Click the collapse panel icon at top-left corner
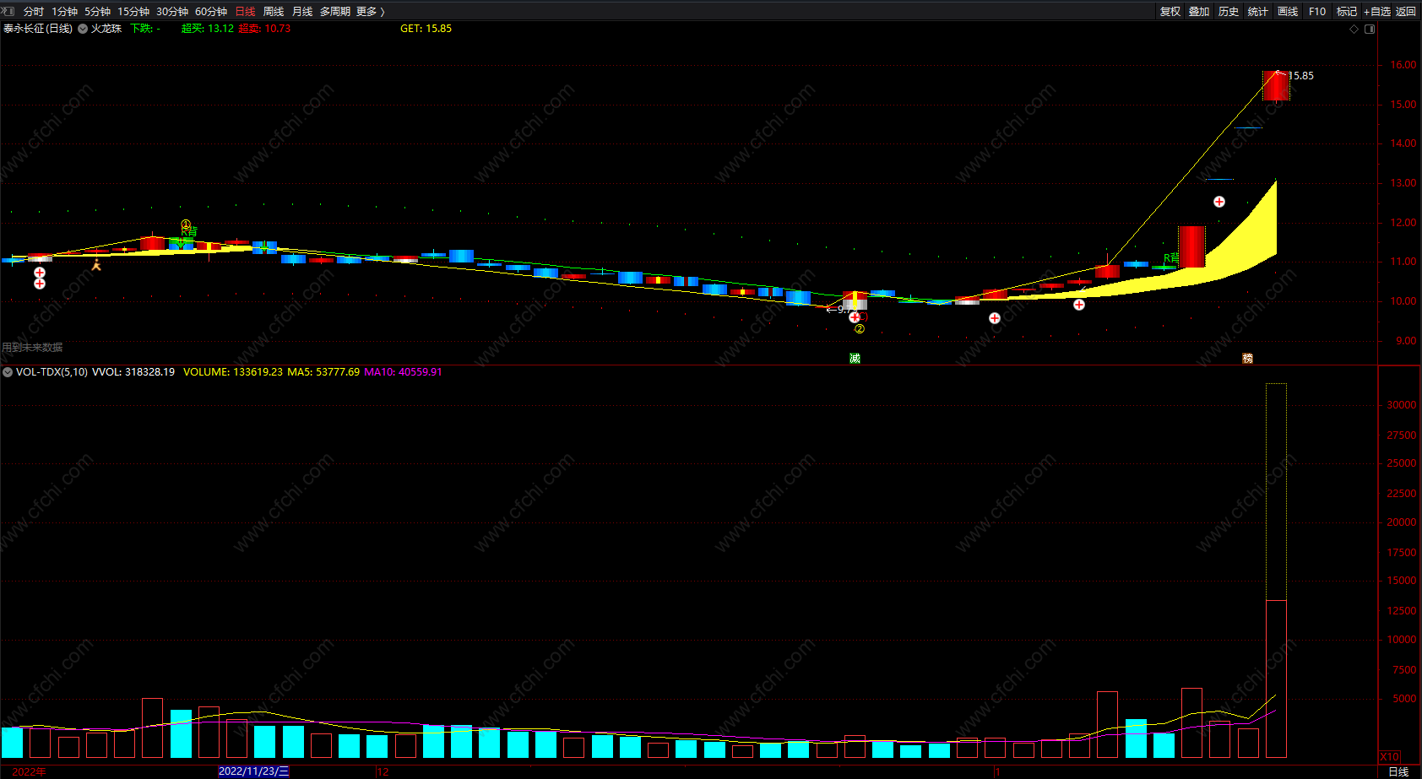 pos(8,11)
